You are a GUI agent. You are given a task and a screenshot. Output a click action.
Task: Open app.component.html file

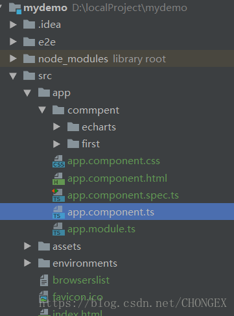tap(117, 178)
